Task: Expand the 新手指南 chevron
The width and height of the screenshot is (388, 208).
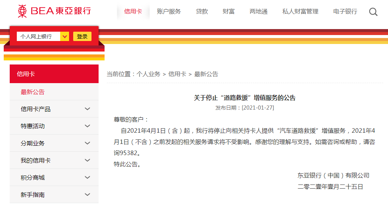Action: (x=87, y=195)
